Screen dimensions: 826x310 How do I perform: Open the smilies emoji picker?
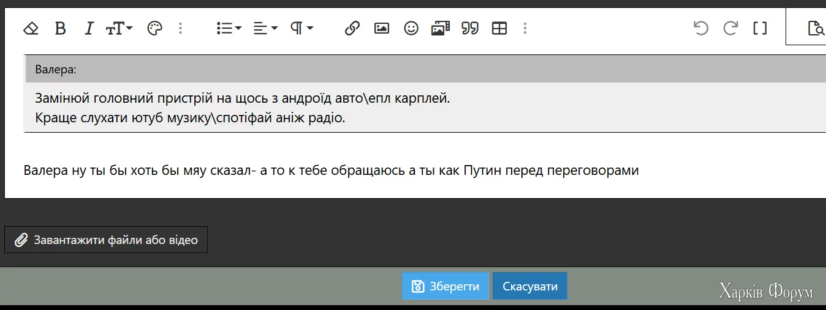pyautogui.click(x=411, y=28)
